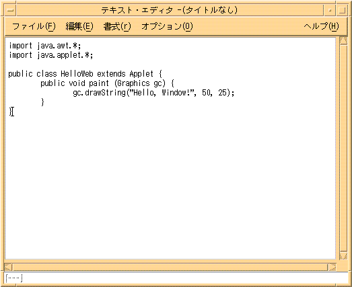Click the vertical scrollbar track

(x=343, y=148)
